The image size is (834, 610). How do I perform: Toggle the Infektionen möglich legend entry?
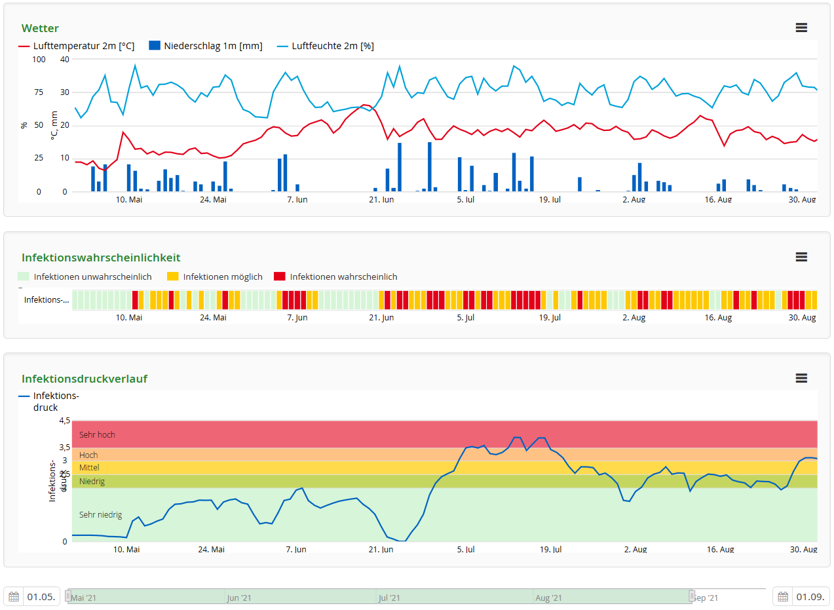[x=222, y=276]
